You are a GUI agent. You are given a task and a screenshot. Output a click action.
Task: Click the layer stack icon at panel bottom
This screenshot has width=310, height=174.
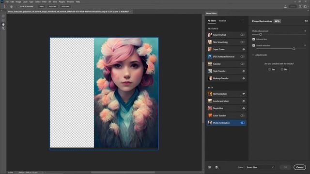217,167
